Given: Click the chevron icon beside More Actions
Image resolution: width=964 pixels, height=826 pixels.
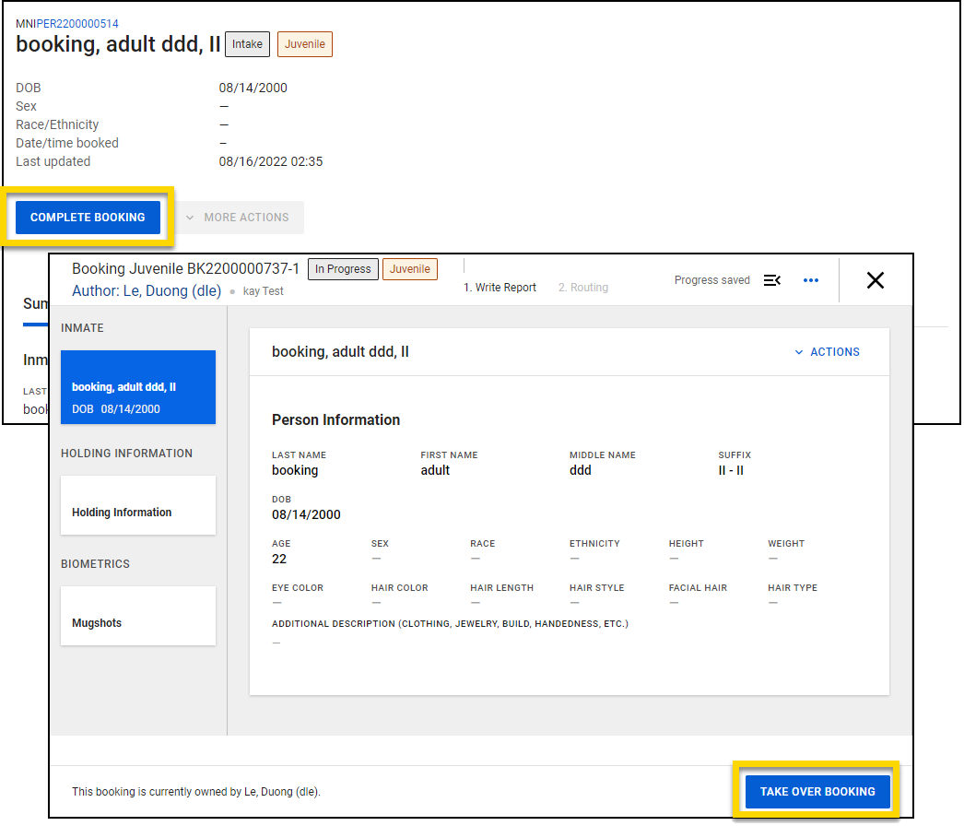Looking at the screenshot, I should pyautogui.click(x=190, y=218).
